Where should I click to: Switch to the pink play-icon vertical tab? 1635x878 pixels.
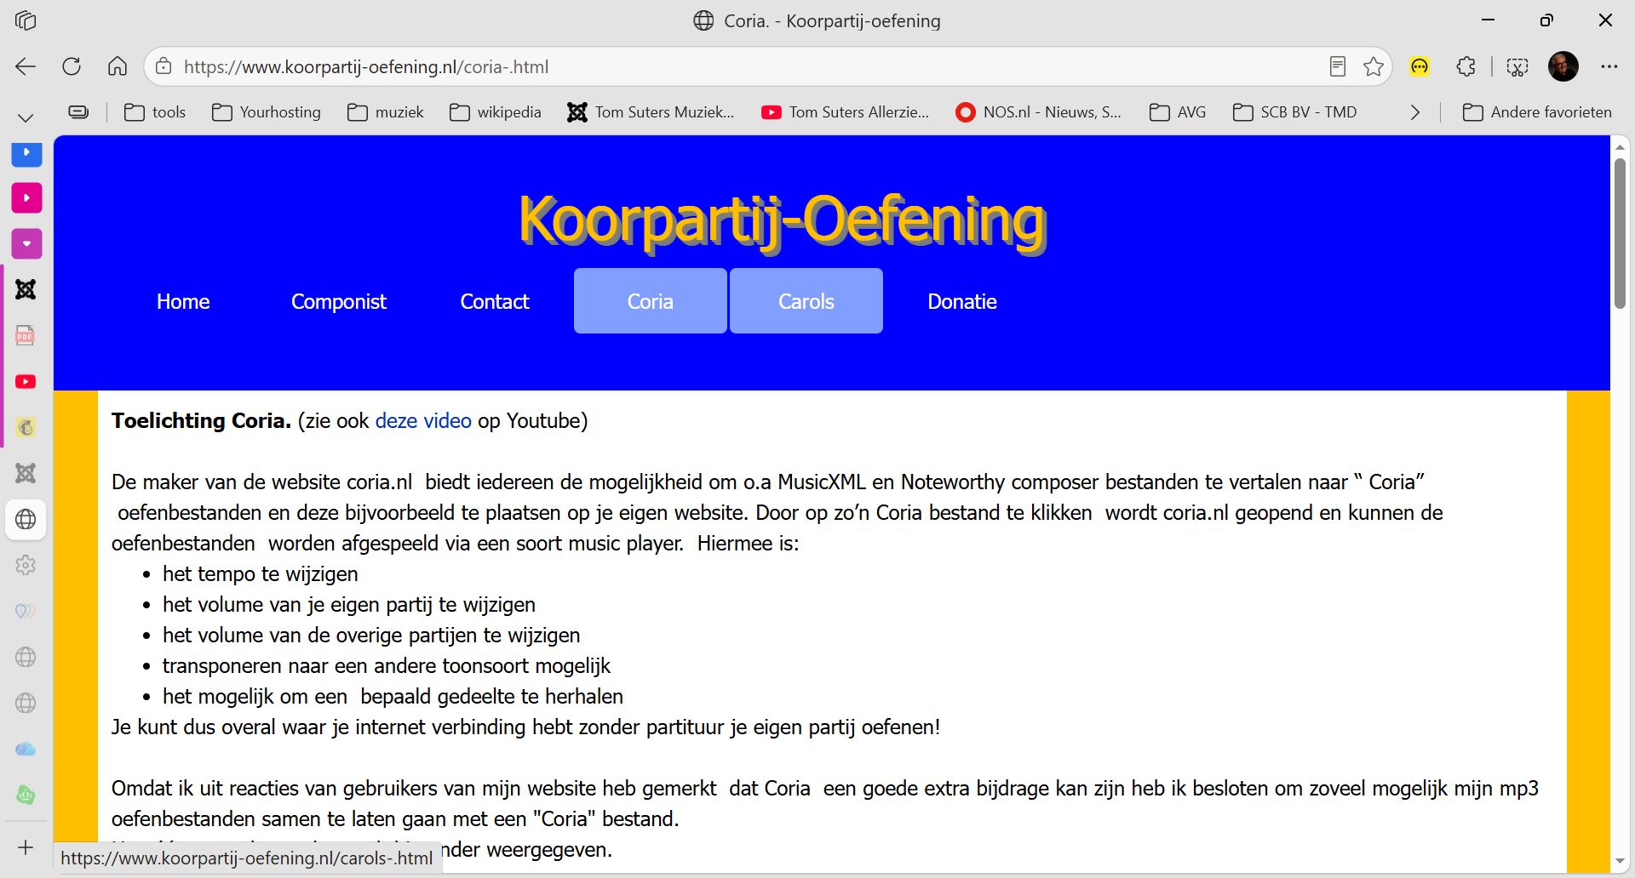coord(26,198)
